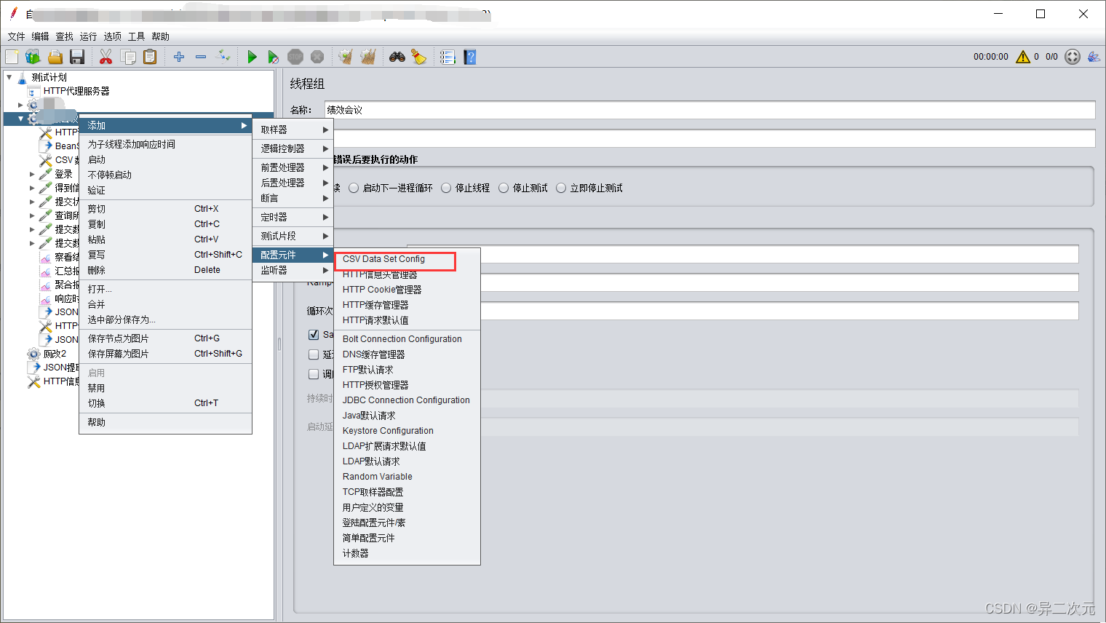Choose JDBC Connection Configuration entry
This screenshot has height=623, width=1106.
(407, 400)
